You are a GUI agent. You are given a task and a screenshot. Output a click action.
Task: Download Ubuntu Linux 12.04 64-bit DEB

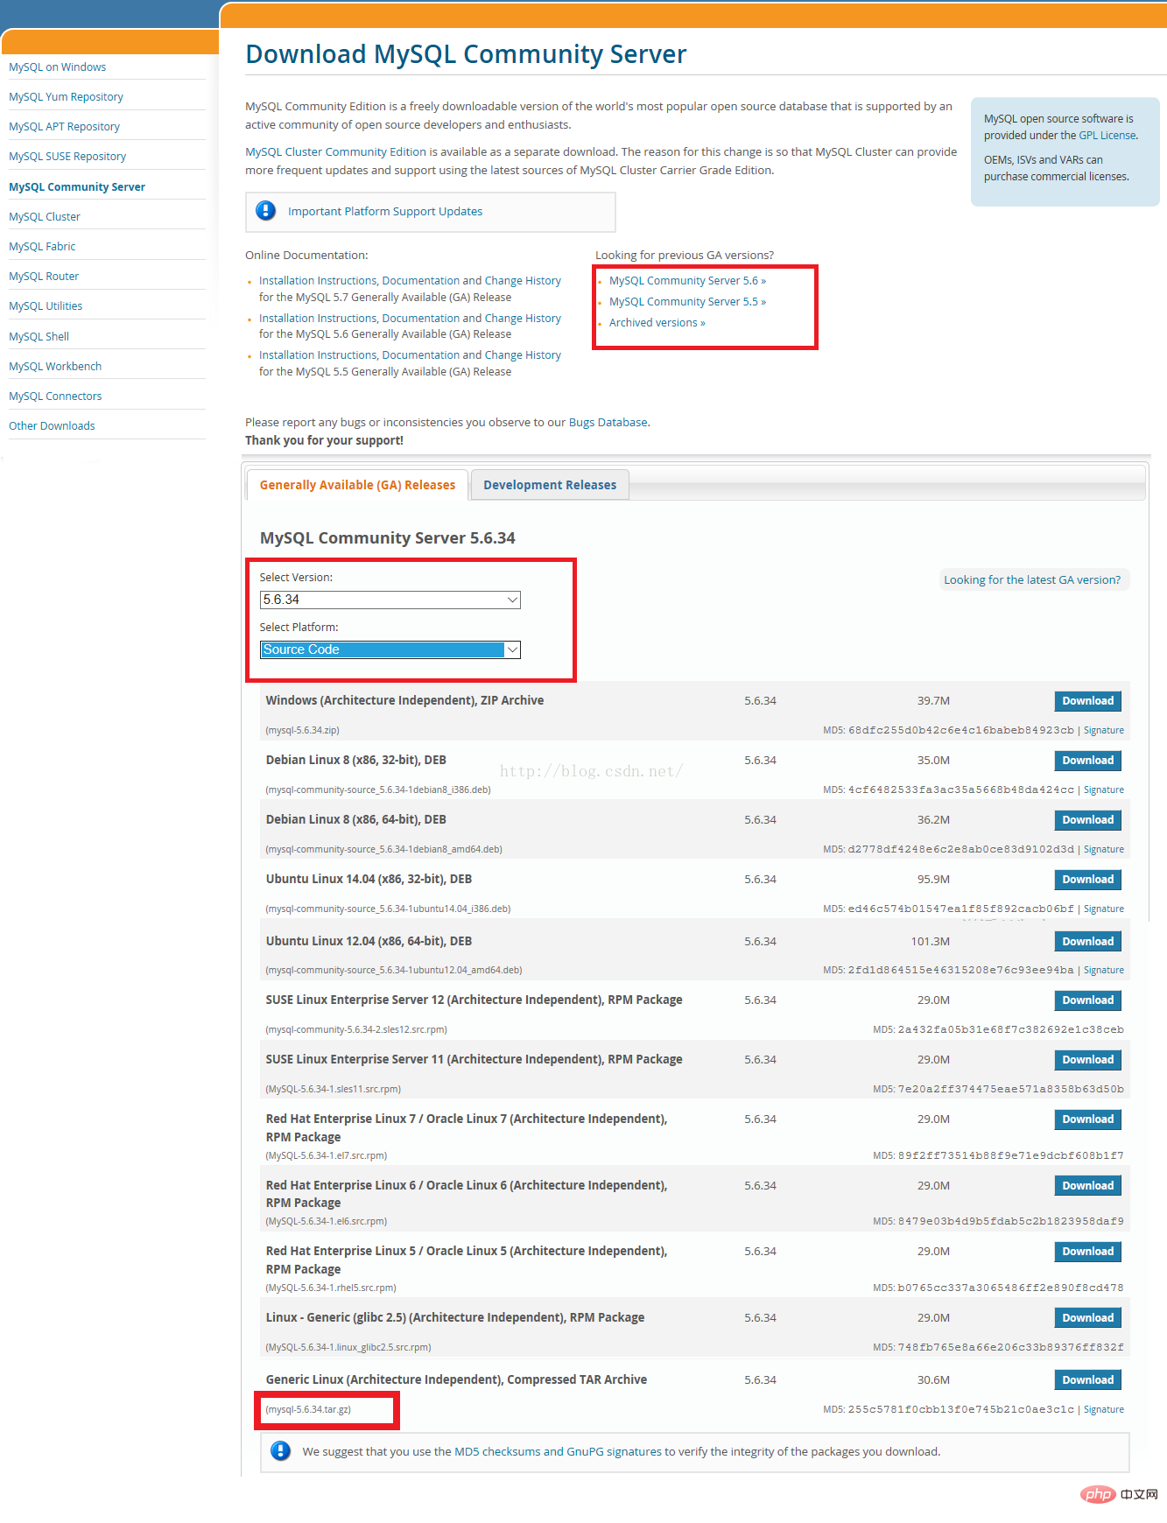(1087, 942)
